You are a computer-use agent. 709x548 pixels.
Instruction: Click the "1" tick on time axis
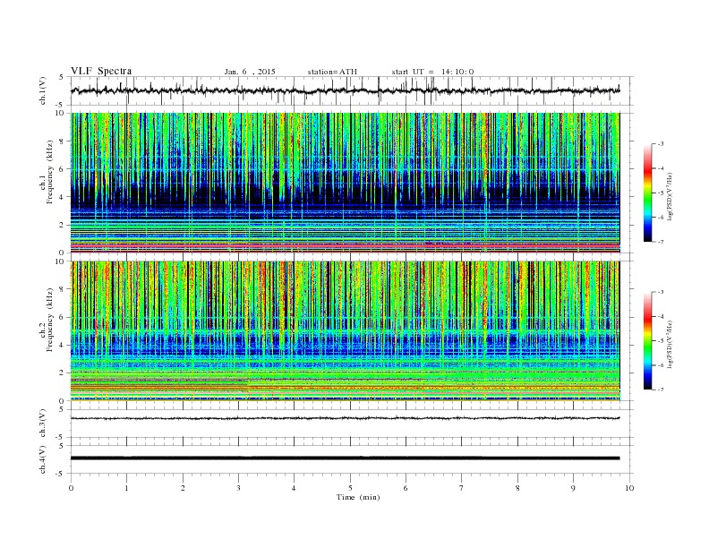pos(127,488)
